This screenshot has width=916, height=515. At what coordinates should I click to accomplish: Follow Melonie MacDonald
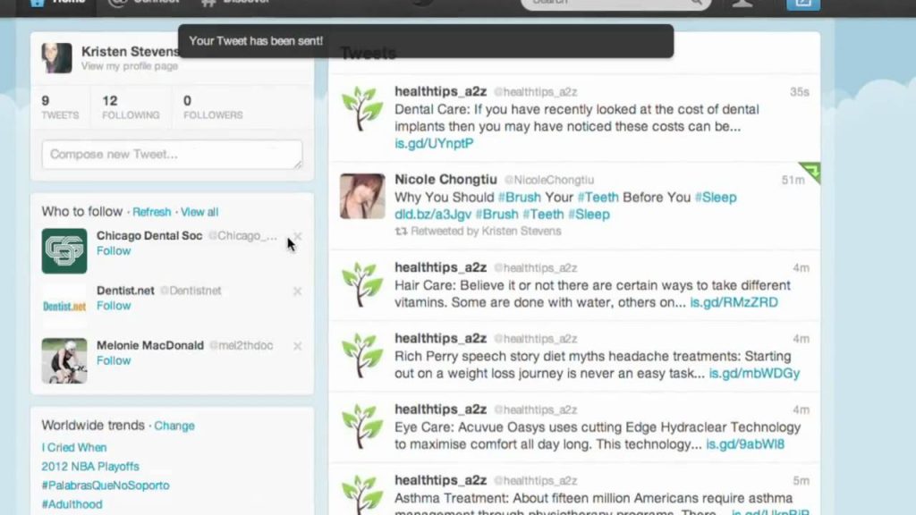[114, 360]
